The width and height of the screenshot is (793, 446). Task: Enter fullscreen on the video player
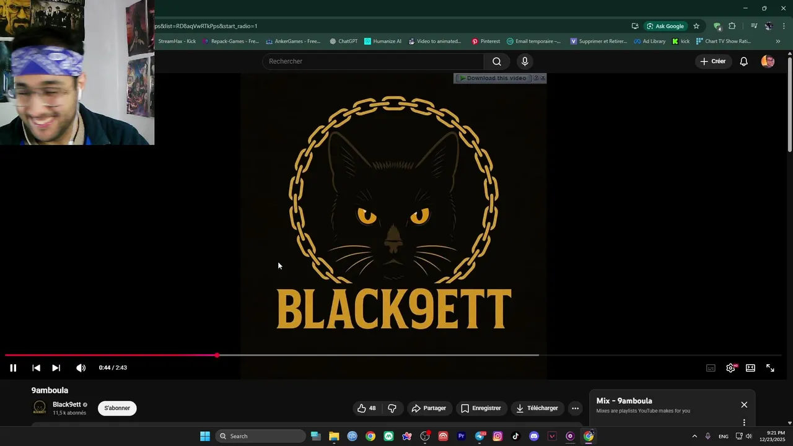point(770,368)
